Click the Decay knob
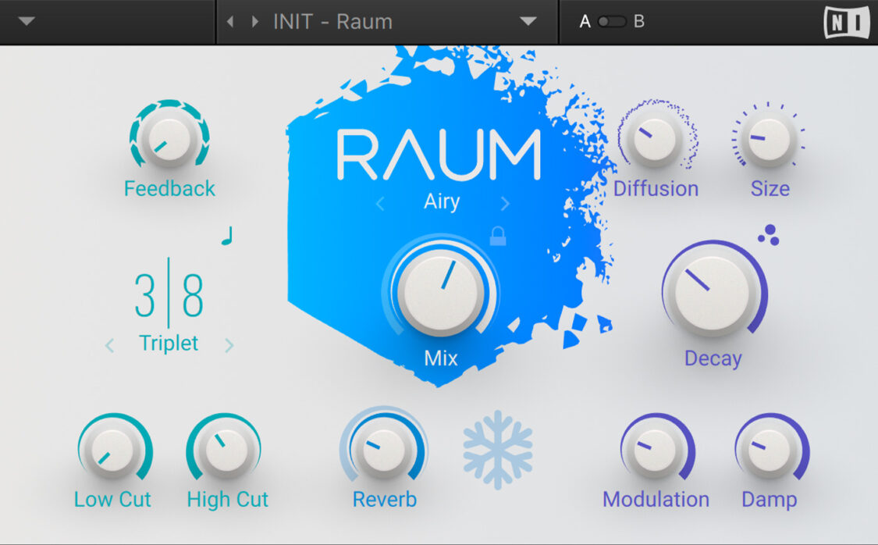This screenshot has height=545, width=878. coord(712,291)
